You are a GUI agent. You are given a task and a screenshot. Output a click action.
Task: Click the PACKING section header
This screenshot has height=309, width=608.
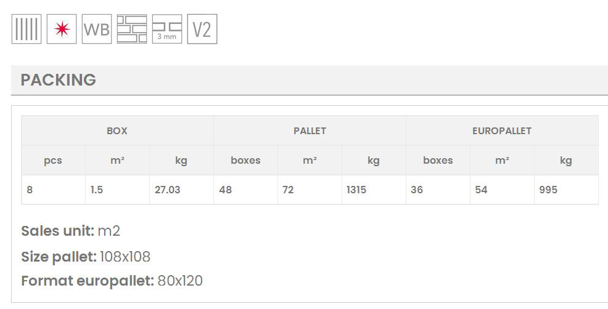(59, 80)
